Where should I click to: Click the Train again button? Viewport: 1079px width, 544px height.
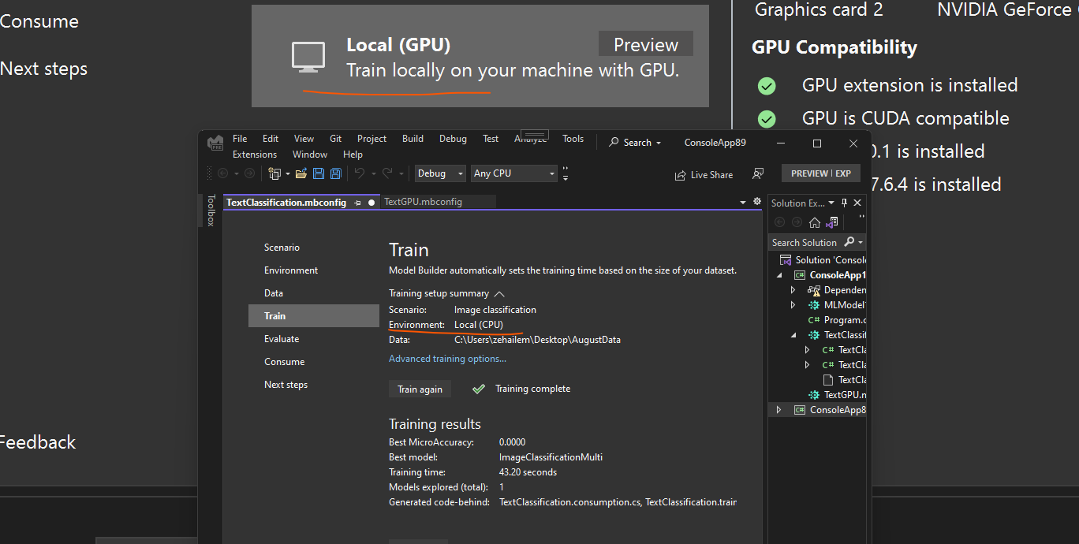pyautogui.click(x=420, y=389)
